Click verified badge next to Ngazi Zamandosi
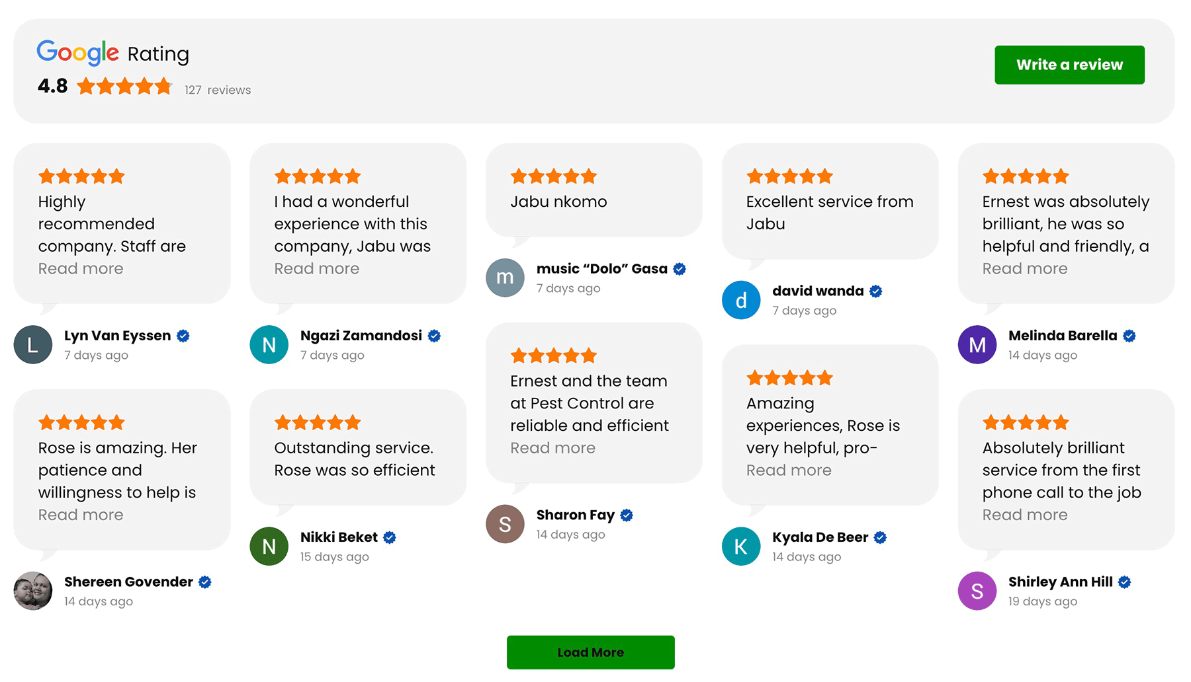Image resolution: width=1191 pixels, height=682 pixels. point(434,336)
